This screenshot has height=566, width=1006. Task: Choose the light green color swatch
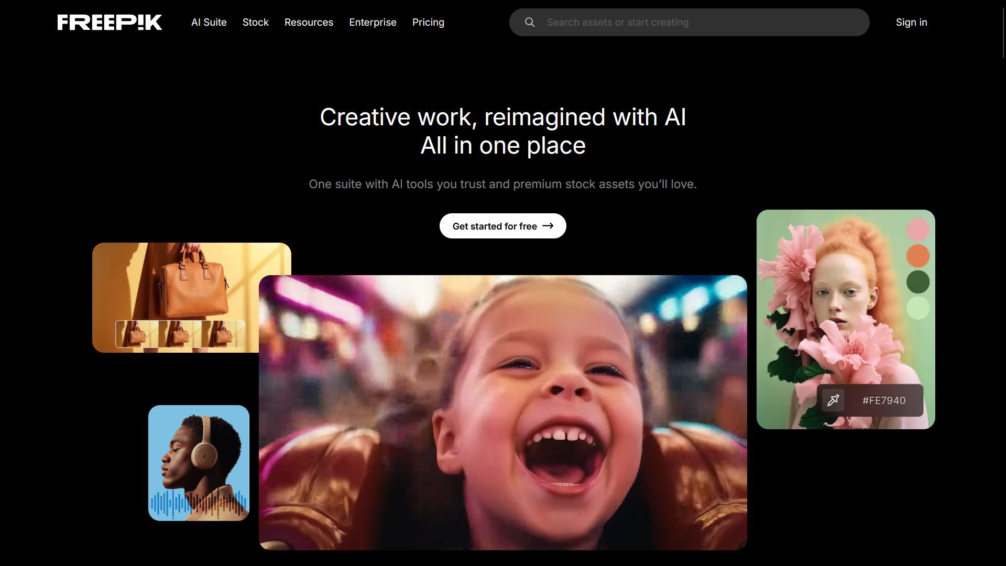pos(918,308)
